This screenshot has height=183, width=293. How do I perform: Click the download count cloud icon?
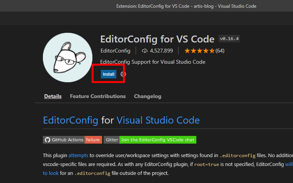pos(145,51)
